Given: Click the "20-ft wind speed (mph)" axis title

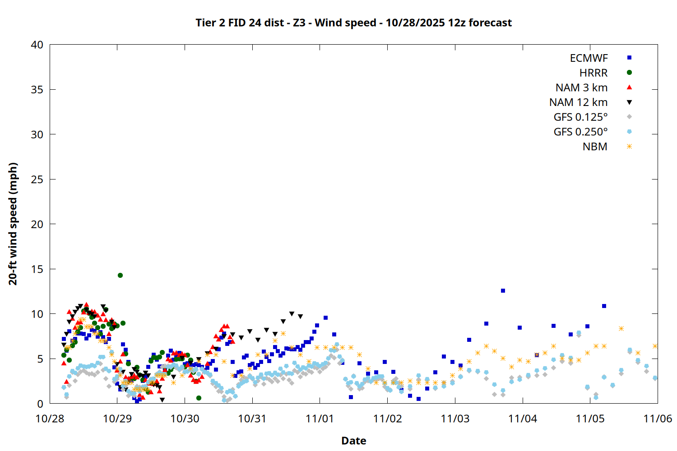Looking at the screenshot, I should 13,224.
